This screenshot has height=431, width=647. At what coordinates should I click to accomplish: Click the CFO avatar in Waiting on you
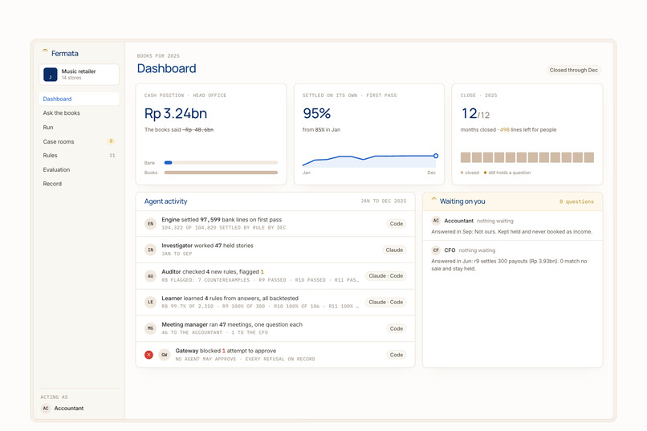[x=436, y=250]
